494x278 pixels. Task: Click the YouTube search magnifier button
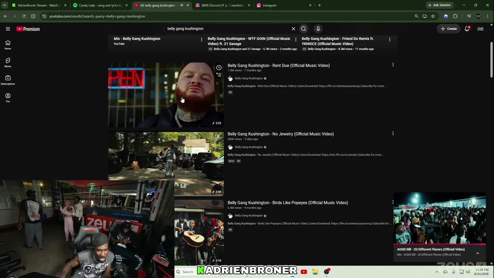304,29
